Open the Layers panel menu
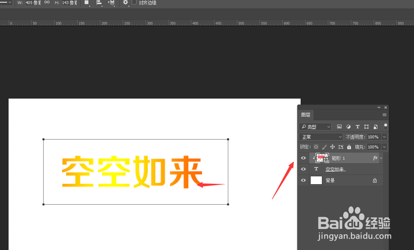 [384, 115]
